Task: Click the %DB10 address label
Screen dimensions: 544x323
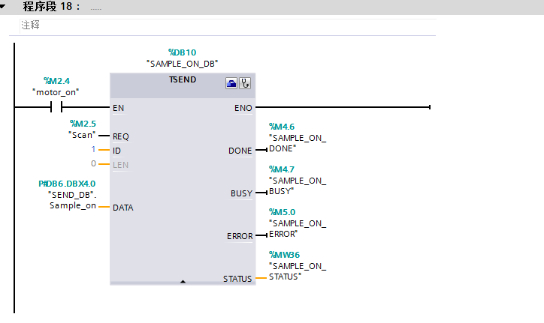Action: [183, 52]
